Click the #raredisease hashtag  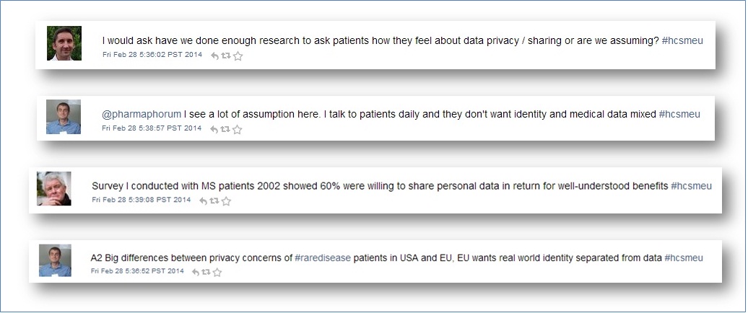[x=322, y=257]
